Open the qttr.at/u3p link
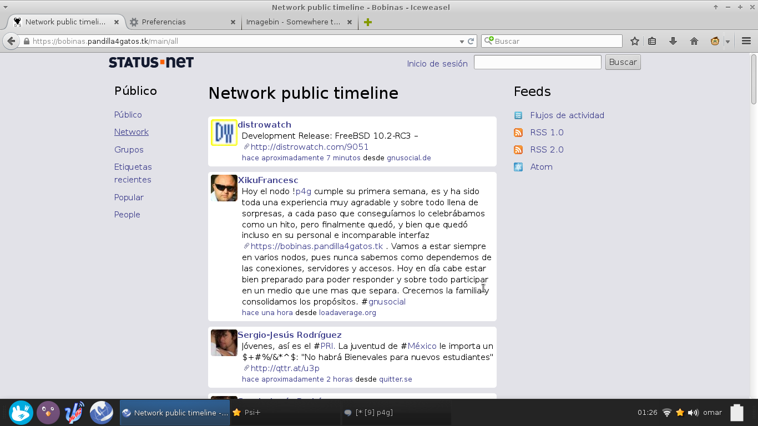 (285, 368)
